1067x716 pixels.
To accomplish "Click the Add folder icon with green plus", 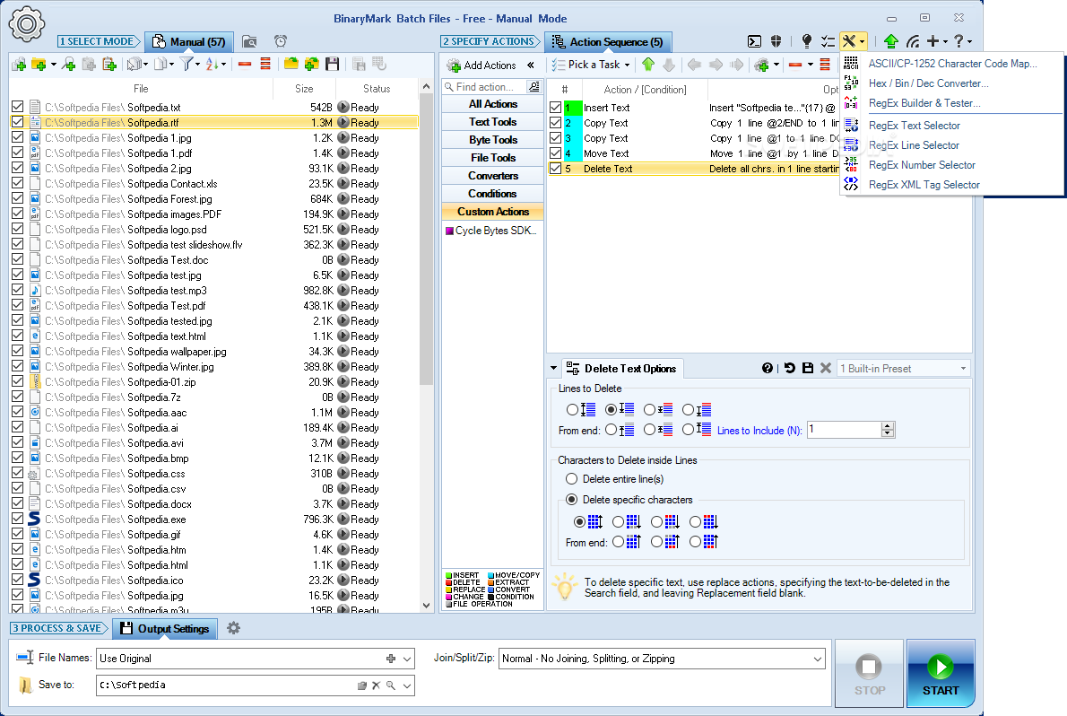I will pyautogui.click(x=39, y=65).
